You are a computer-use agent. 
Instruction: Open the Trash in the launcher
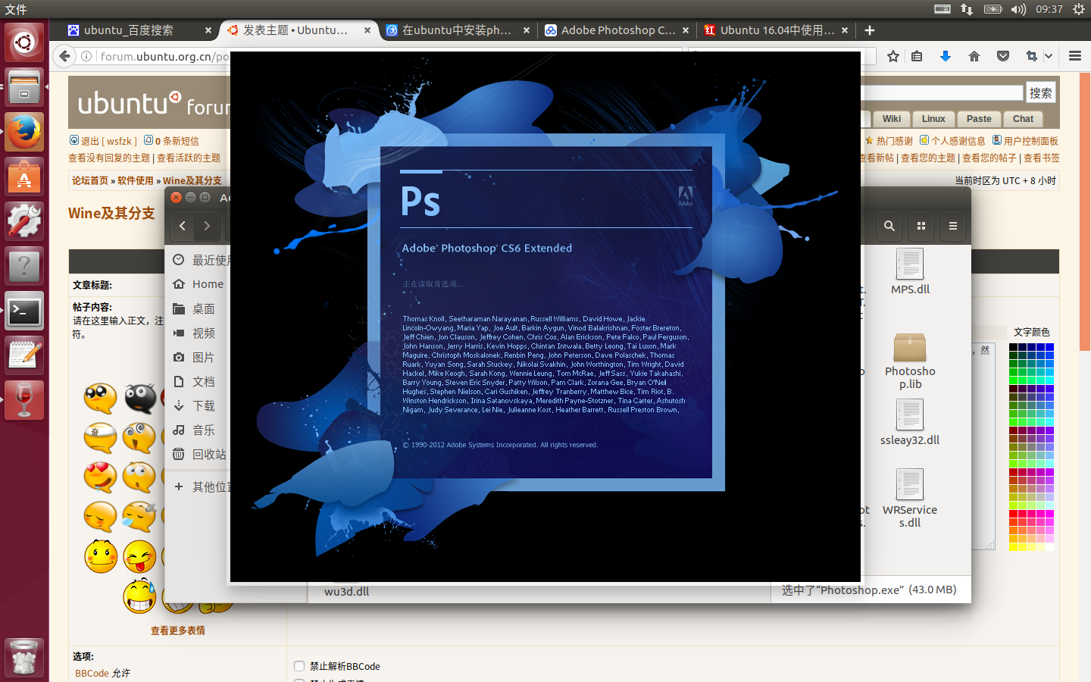pyautogui.click(x=24, y=657)
